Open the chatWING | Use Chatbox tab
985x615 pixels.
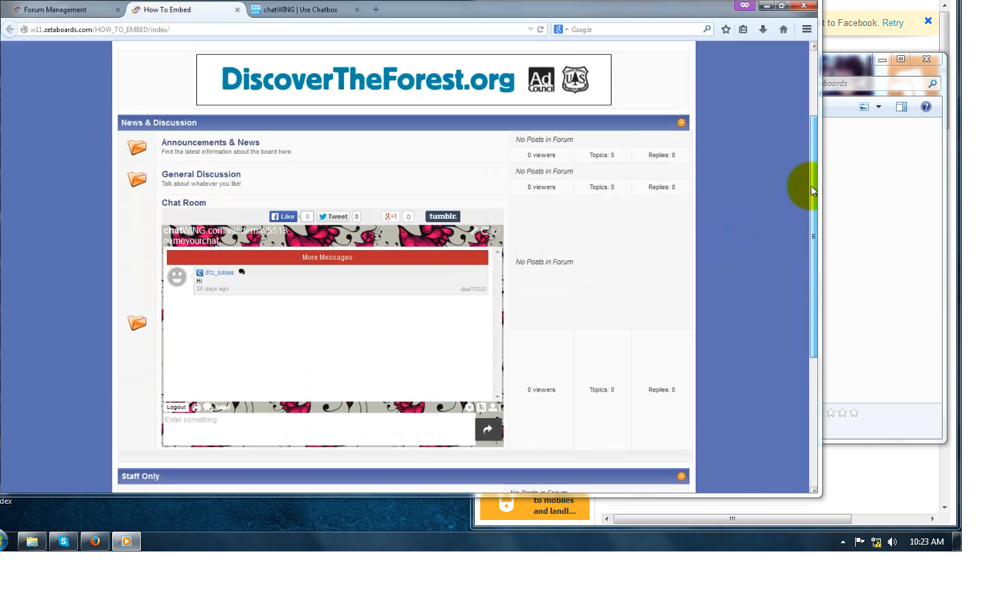(306, 10)
